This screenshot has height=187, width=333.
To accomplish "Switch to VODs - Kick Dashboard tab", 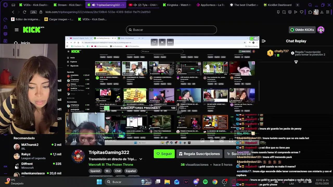I will tap(34, 5).
